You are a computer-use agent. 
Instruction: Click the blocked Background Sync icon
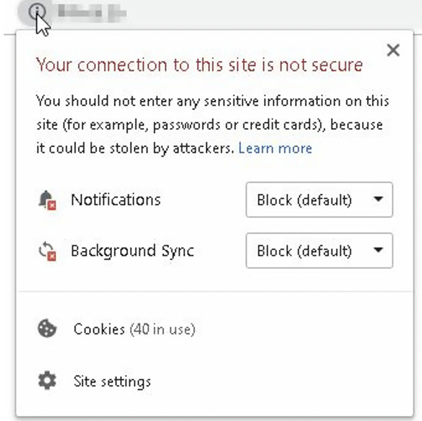point(47,251)
